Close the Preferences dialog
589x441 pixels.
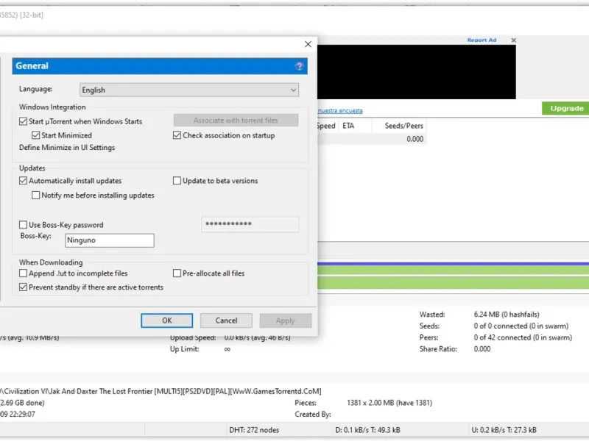(x=308, y=44)
